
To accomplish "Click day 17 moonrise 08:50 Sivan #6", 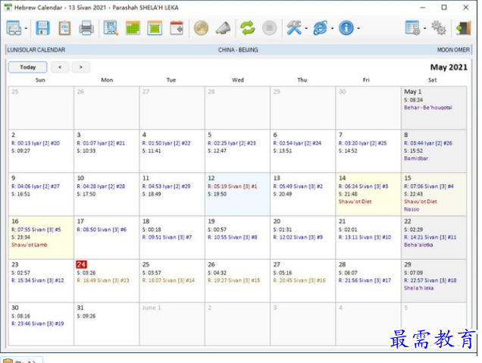I will coord(102,230).
